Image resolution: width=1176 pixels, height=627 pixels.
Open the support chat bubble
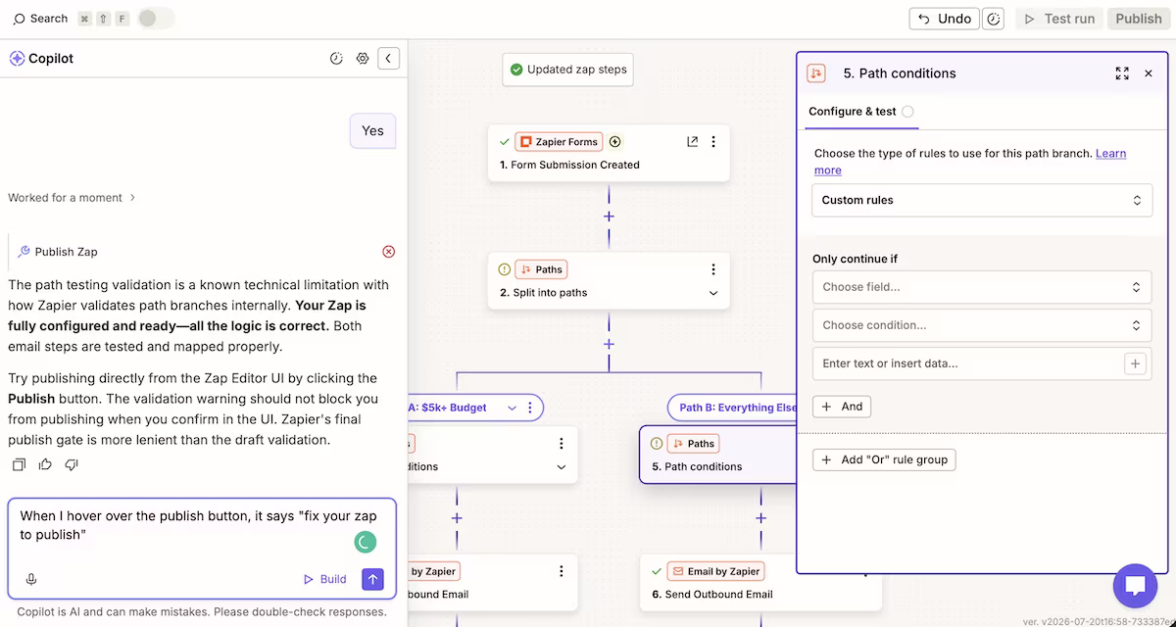1135,586
